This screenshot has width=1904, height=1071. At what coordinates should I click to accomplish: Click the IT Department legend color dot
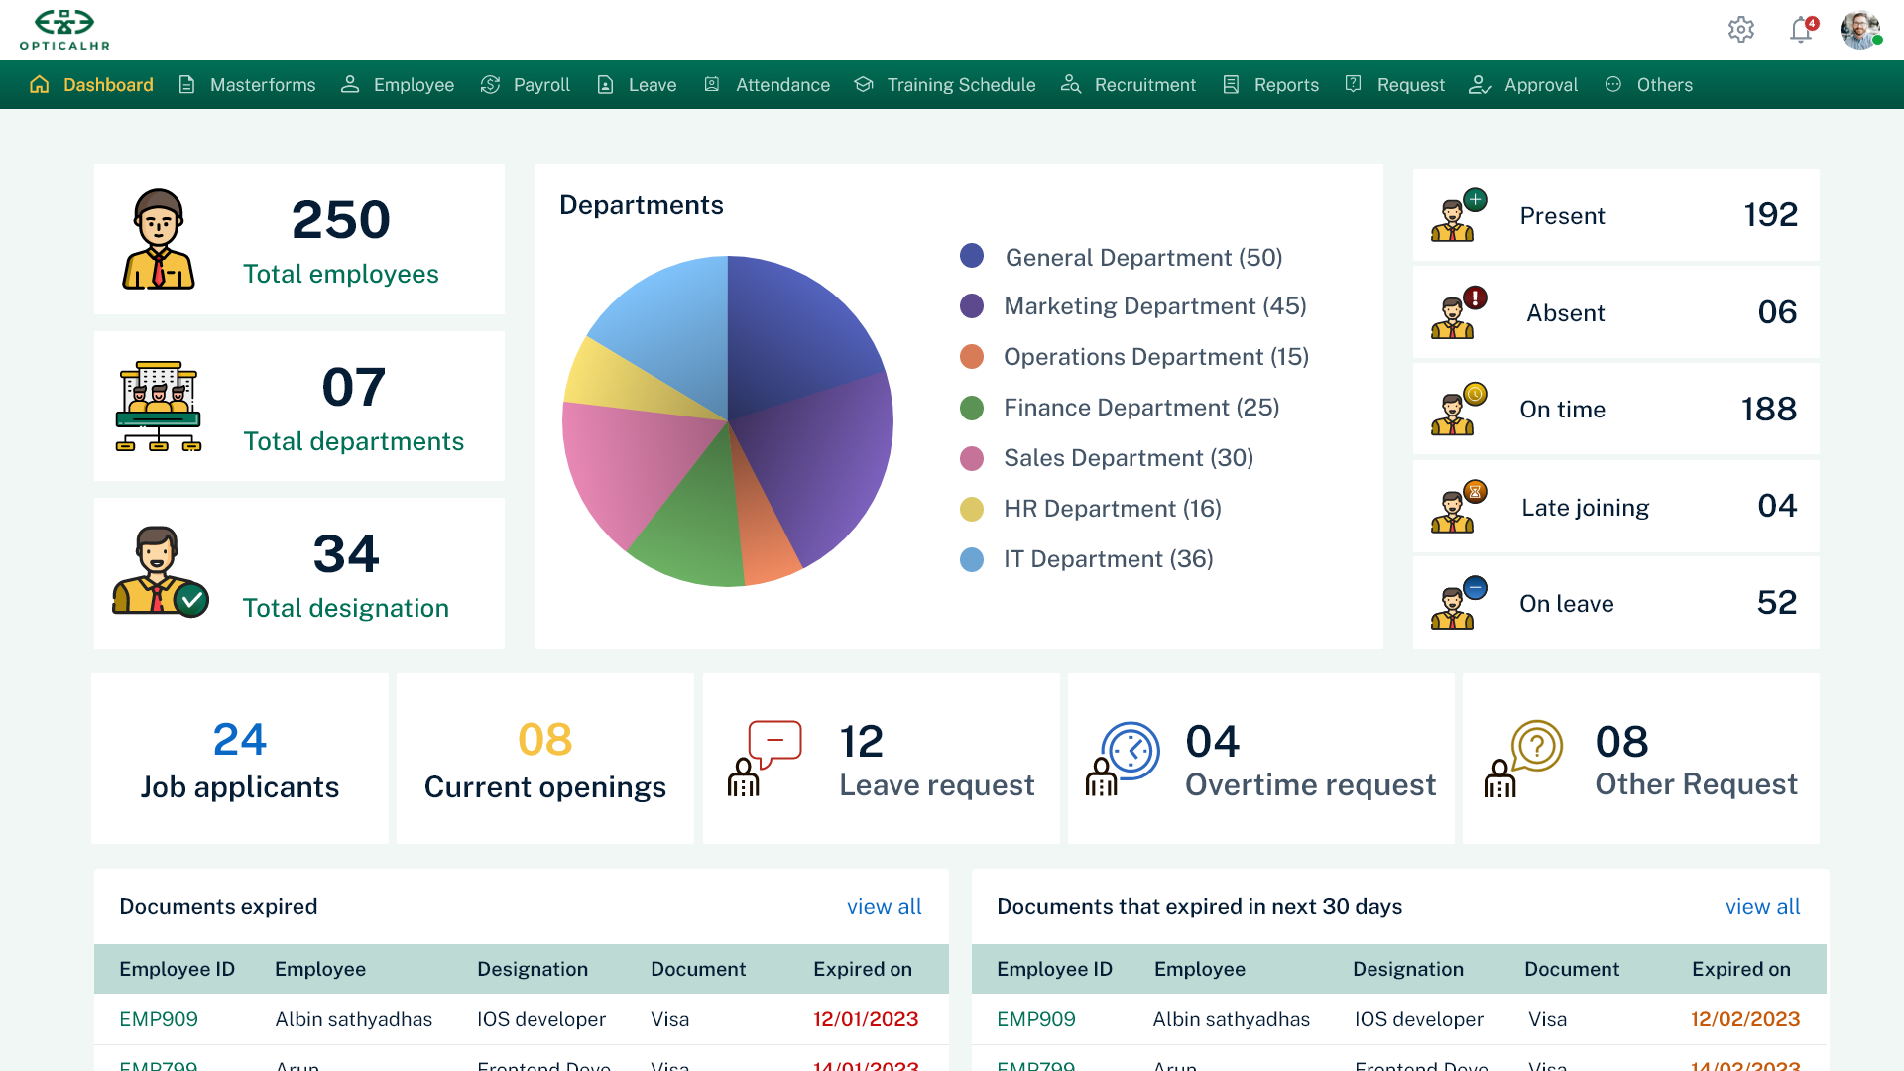pos(972,559)
